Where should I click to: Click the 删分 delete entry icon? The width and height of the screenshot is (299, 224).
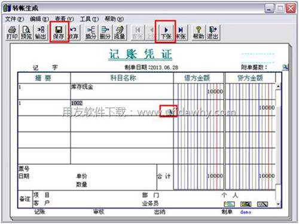(105, 32)
